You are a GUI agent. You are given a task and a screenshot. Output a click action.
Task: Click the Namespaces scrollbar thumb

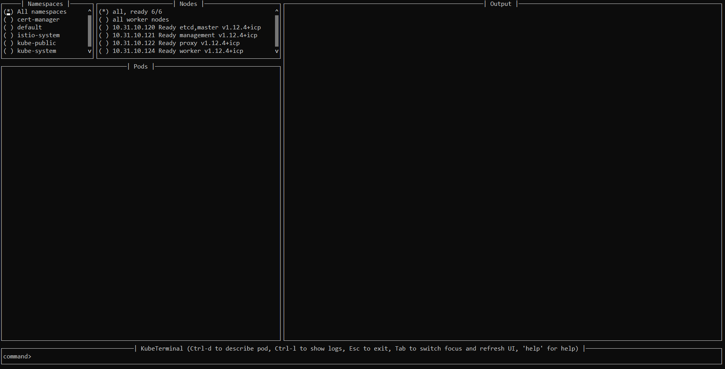pos(89,31)
